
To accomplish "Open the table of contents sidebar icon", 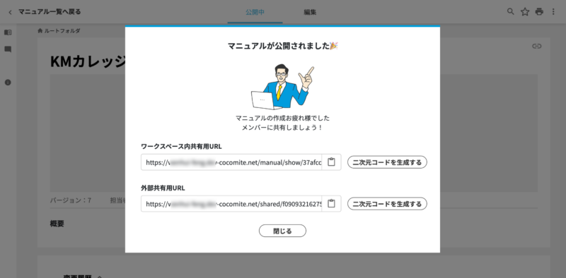I will [8, 32].
